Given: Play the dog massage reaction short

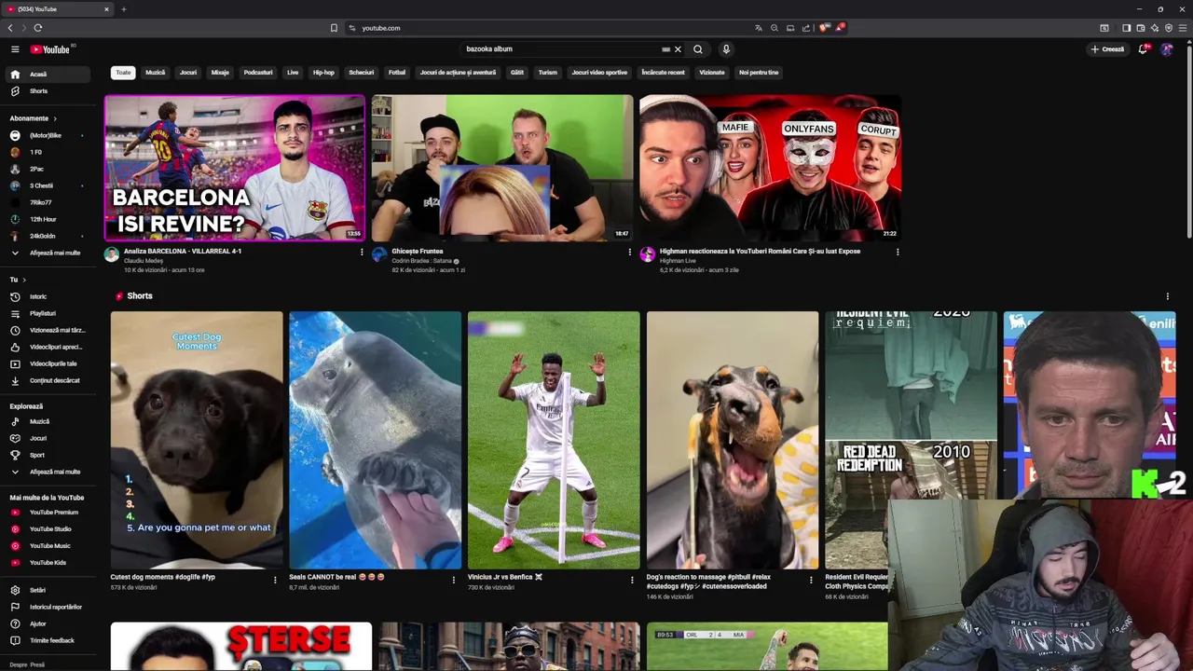Looking at the screenshot, I should click(733, 440).
